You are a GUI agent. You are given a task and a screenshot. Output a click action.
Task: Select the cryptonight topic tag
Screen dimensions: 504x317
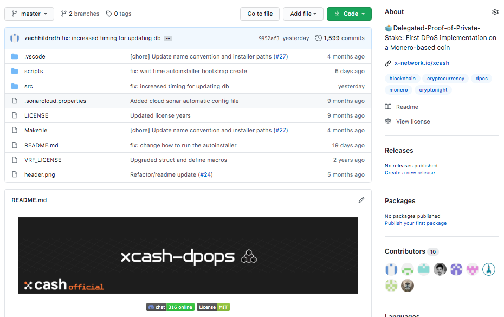point(433,90)
